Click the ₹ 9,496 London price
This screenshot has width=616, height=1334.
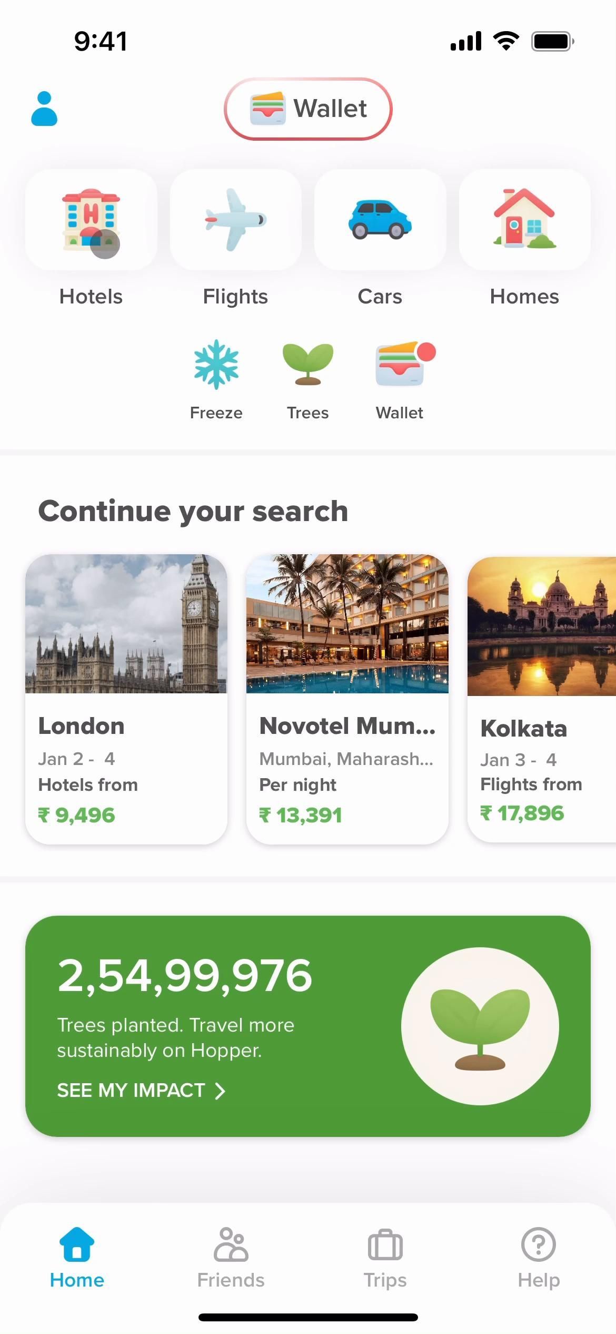(x=77, y=816)
